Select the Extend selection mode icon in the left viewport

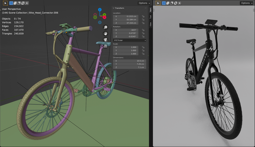pos(15,3)
